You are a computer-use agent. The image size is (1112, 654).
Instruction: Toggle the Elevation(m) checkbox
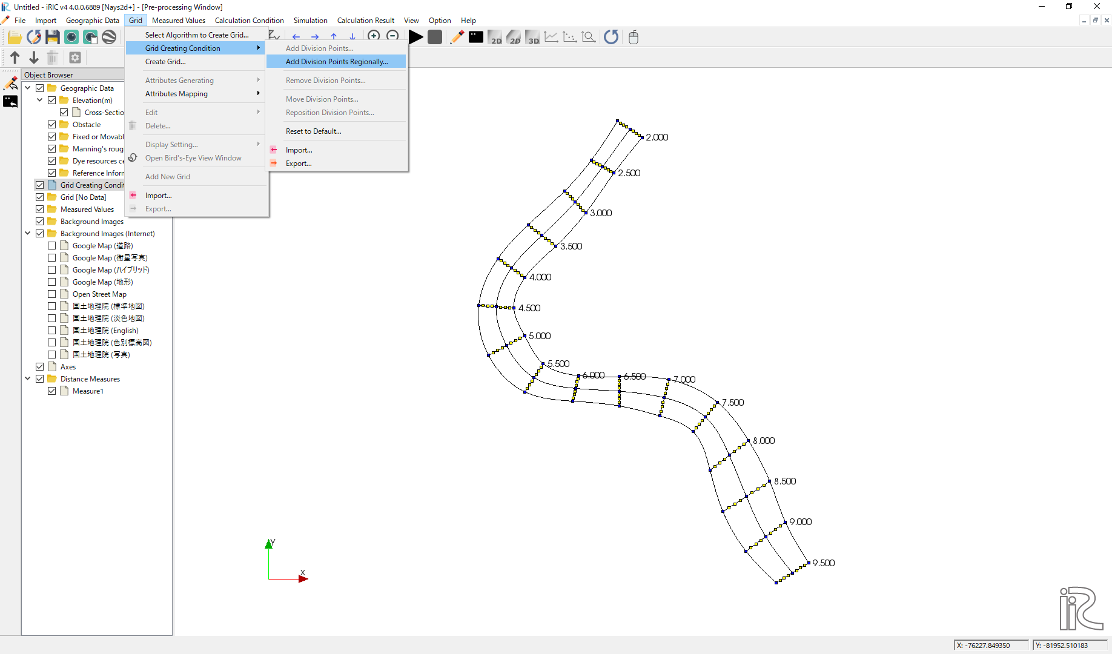click(52, 101)
